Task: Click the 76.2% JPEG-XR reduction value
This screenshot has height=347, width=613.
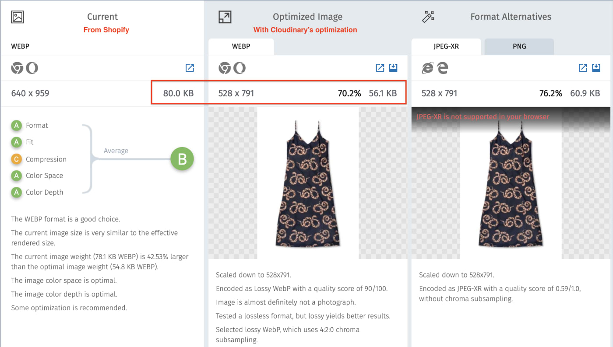Action: 550,93
